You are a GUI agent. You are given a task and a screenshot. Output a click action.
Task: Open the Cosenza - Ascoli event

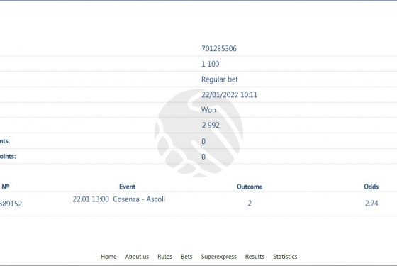pos(139,199)
